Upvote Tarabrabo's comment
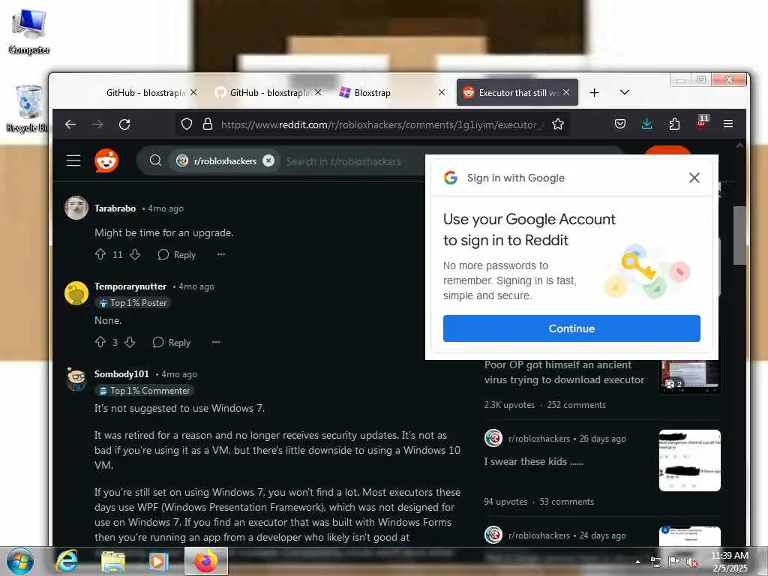The width and height of the screenshot is (768, 576). pyautogui.click(x=100, y=255)
